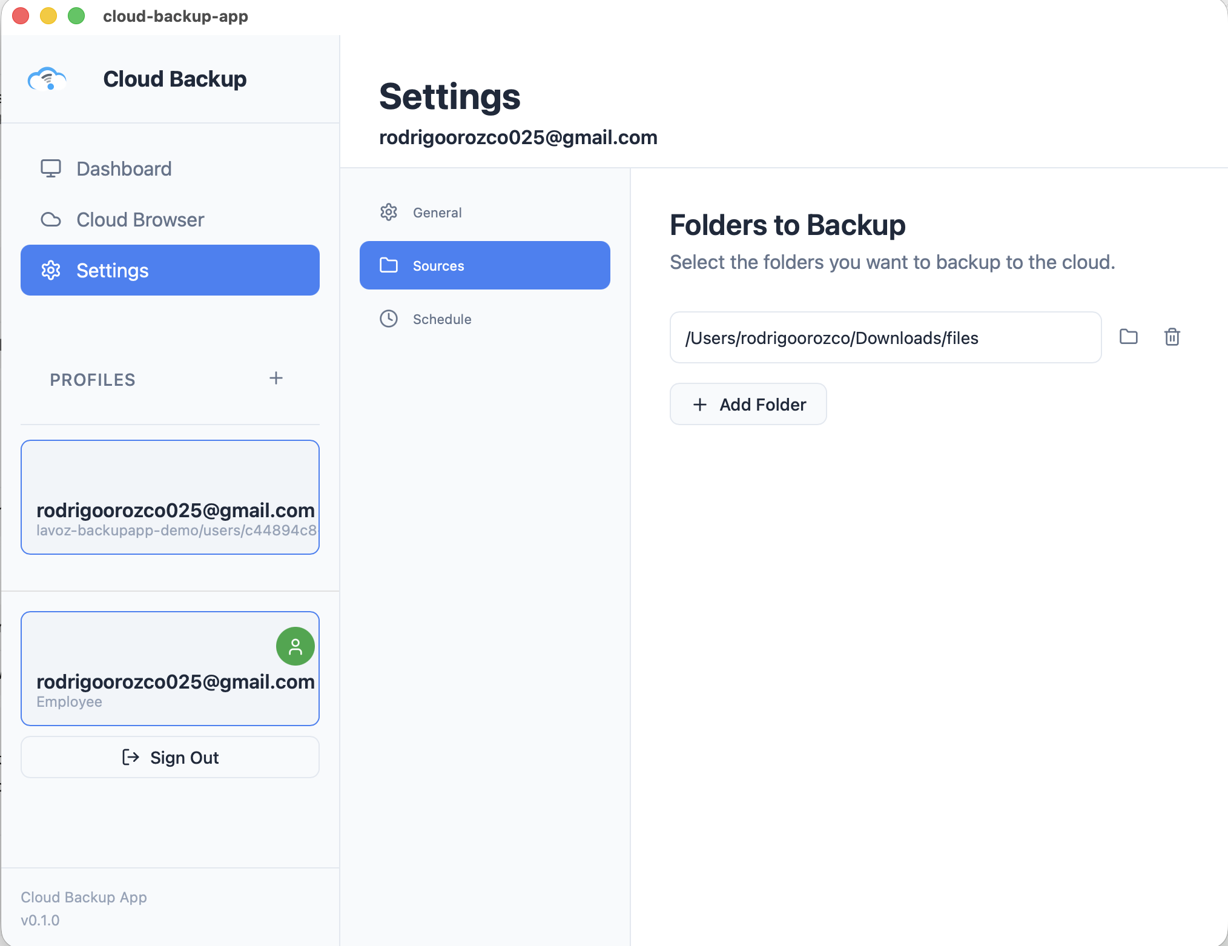Select the Sources folder icon

[x=389, y=265]
